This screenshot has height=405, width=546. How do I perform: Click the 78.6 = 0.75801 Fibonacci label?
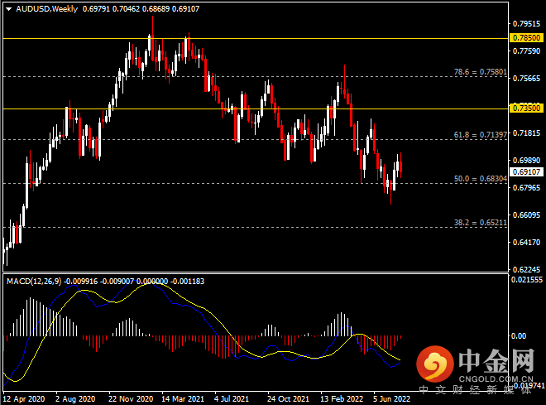tap(480, 72)
